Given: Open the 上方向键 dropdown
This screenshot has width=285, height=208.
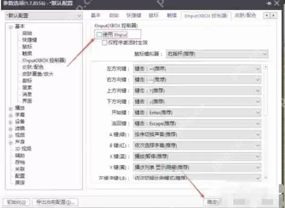Looking at the screenshot, I should point(197,90).
